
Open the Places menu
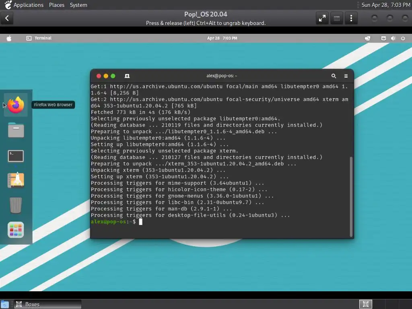click(x=57, y=5)
